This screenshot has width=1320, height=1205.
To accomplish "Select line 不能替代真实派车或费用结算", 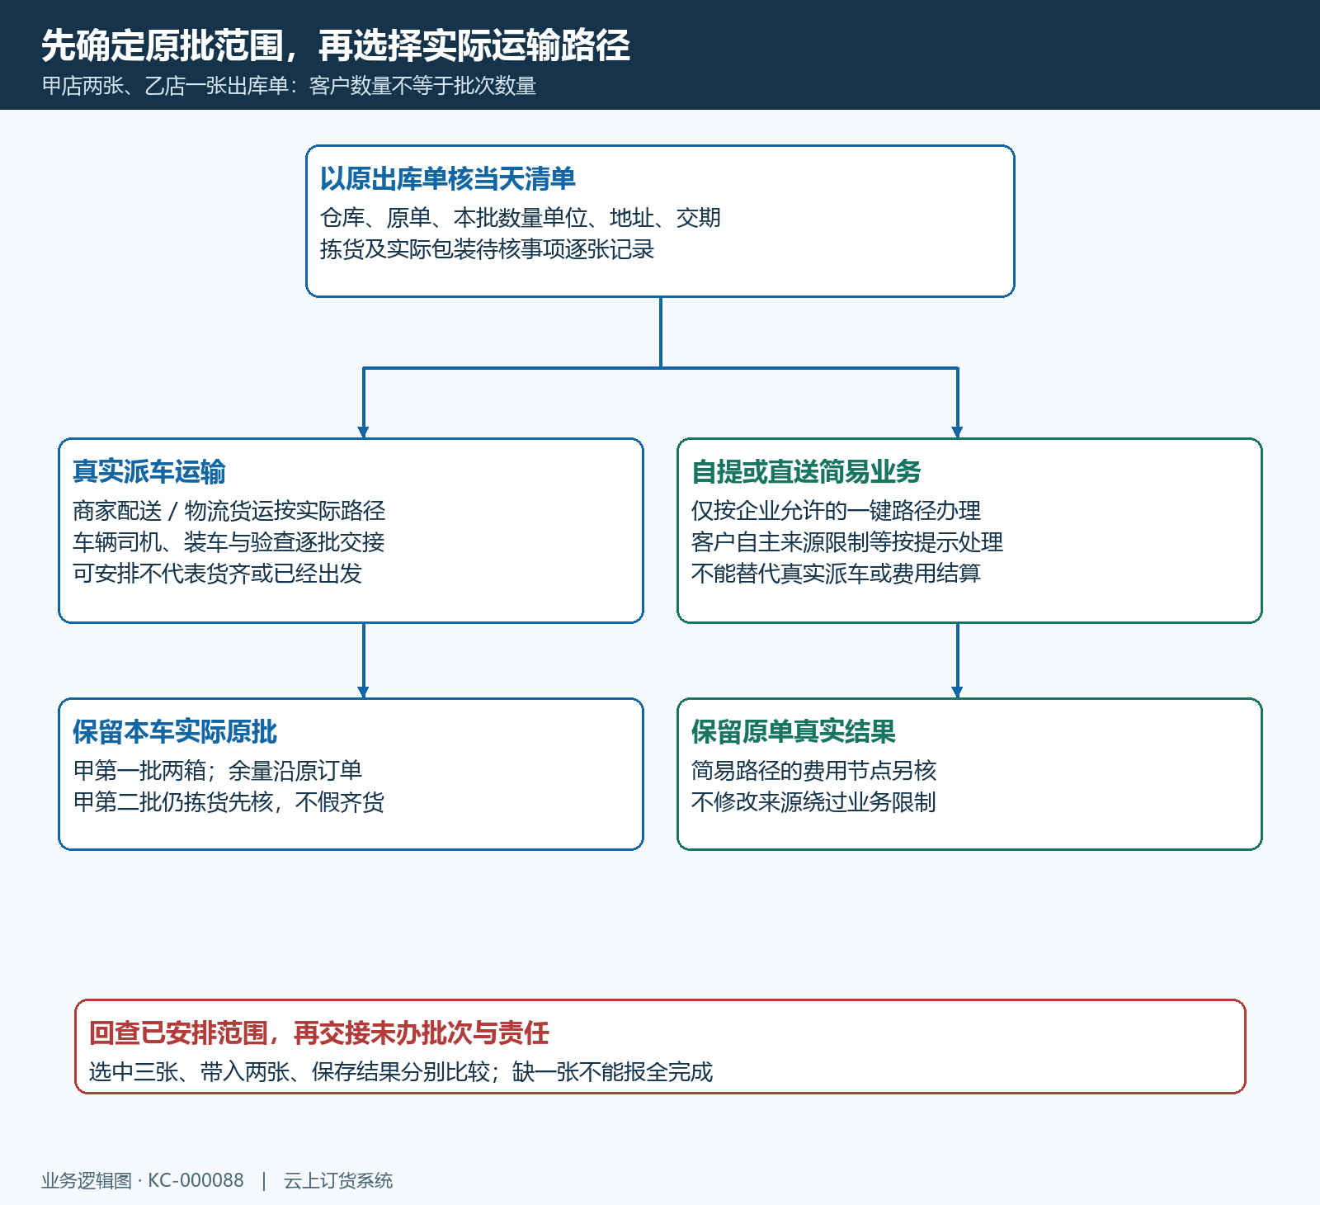I will [x=837, y=574].
